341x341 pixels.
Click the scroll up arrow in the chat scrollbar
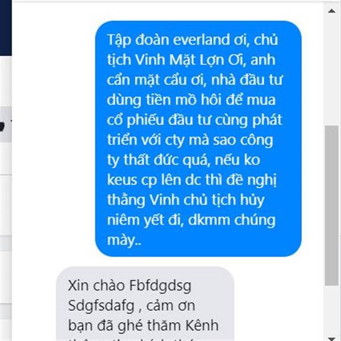point(331,11)
